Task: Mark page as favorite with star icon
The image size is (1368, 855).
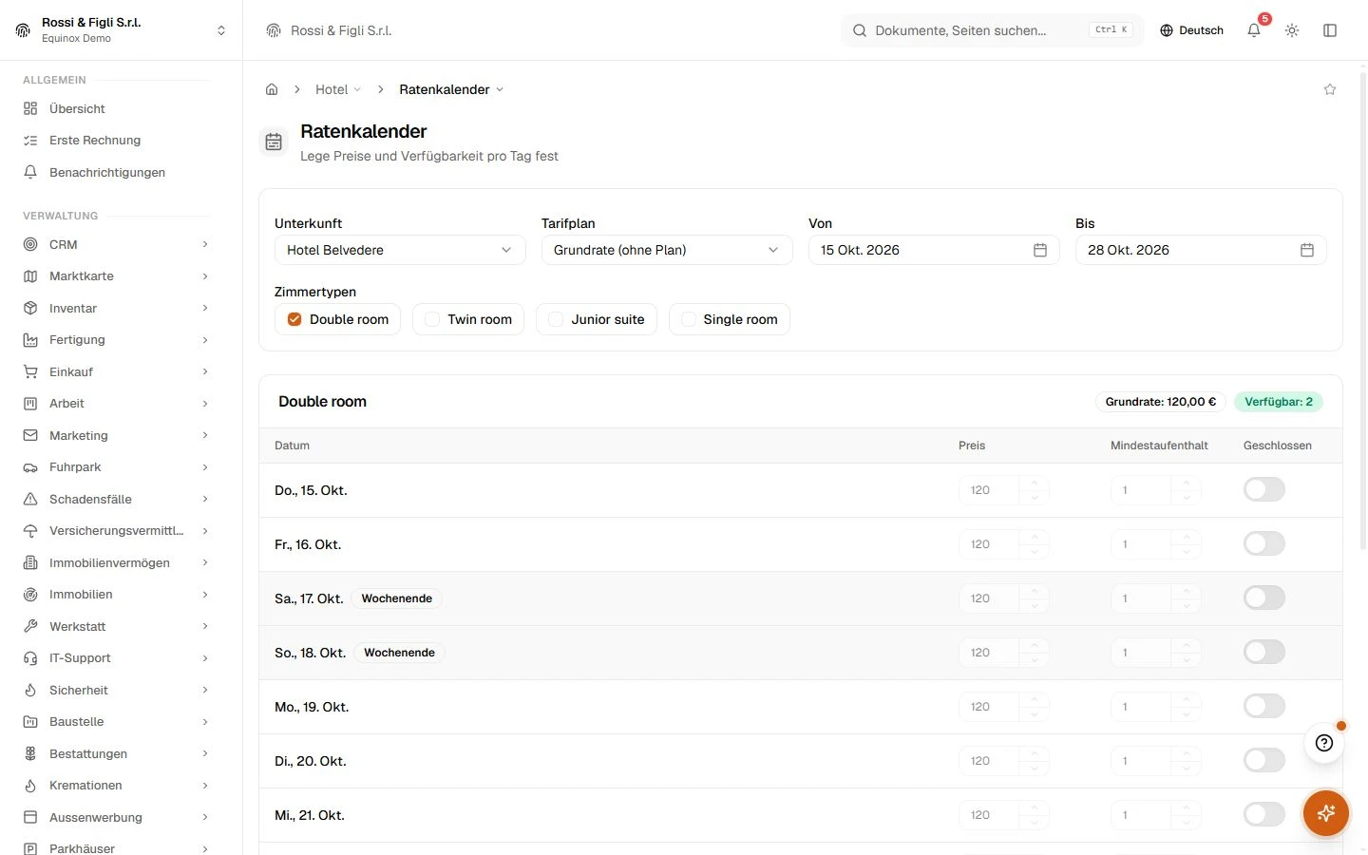Action: click(x=1330, y=89)
